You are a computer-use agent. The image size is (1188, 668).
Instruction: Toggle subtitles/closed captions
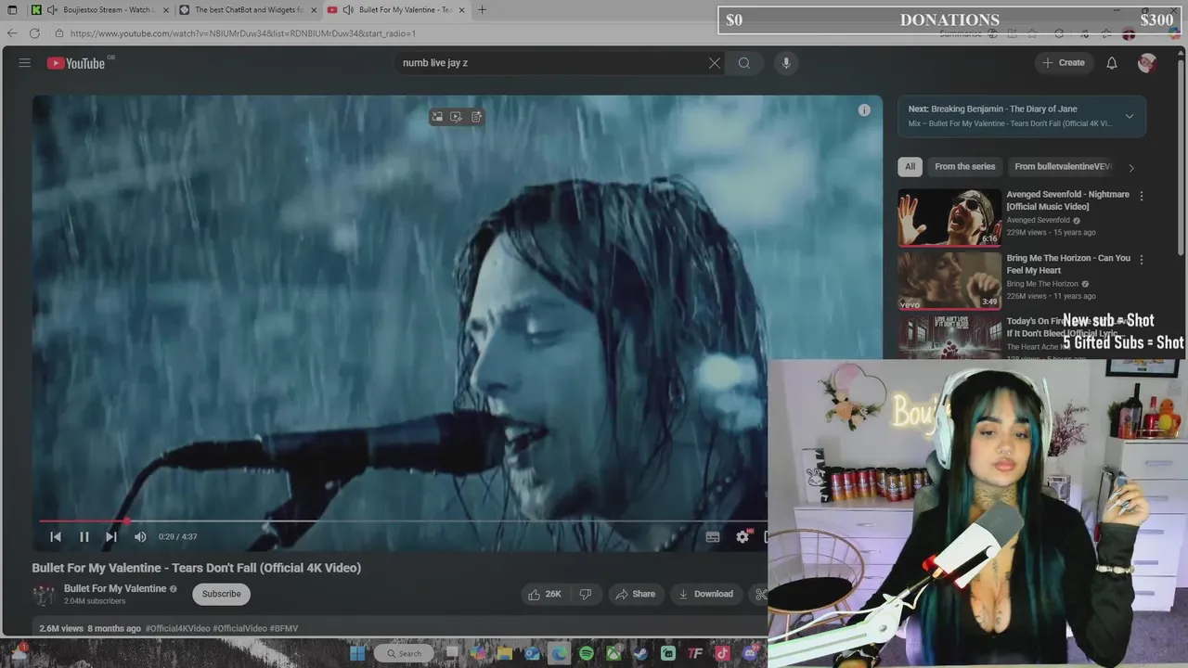coord(713,536)
